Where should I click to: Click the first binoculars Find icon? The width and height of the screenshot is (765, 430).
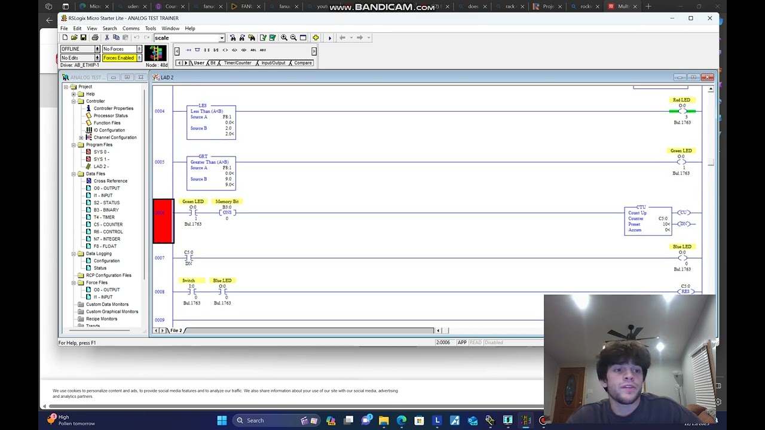(x=232, y=38)
